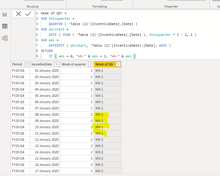
Task: Open IncentiveDate column filter dropdown
Action: click(x=57, y=64)
